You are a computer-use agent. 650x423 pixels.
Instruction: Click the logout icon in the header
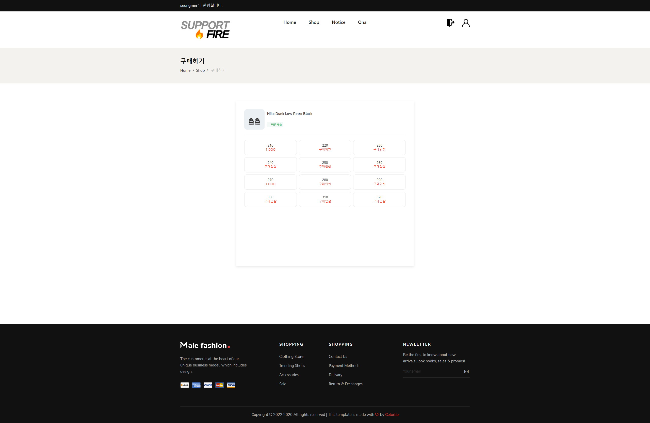point(450,23)
